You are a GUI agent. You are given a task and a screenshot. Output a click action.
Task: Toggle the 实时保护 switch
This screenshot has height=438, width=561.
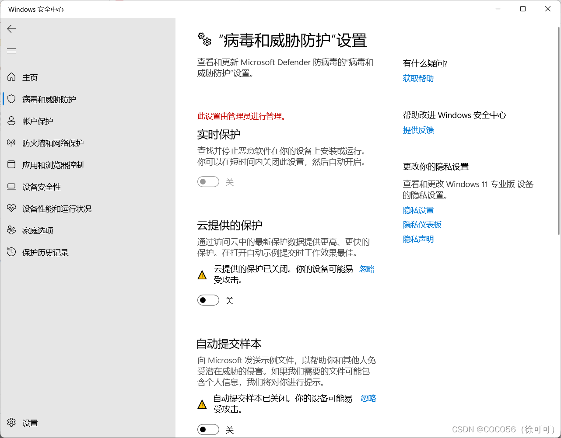pos(208,182)
